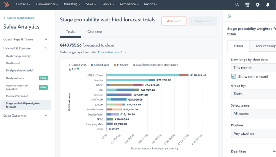Image resolution: width=276 pixels, height=157 pixels.
Task: Expand Sales Outcomes section
Action: pos(26,116)
